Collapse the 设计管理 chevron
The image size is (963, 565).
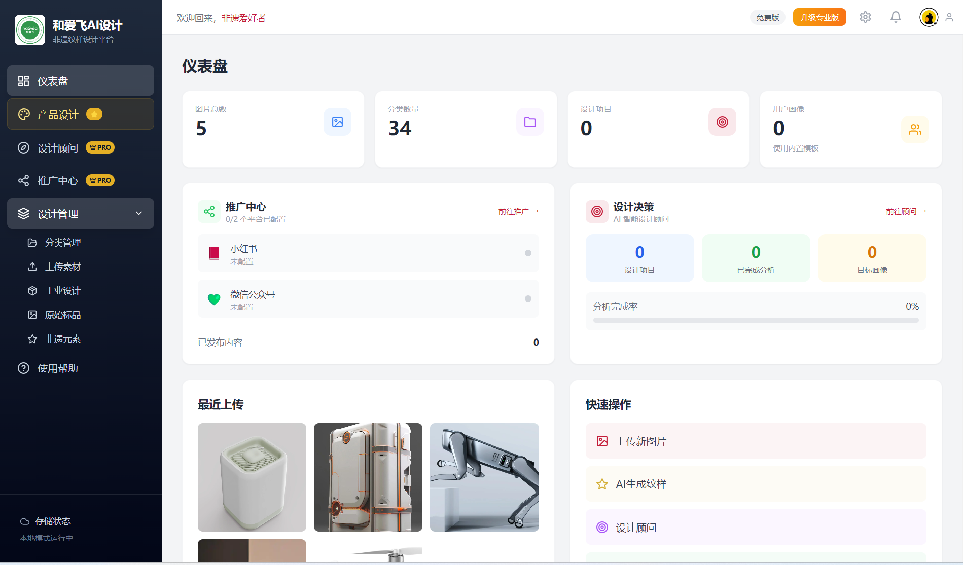click(x=139, y=213)
